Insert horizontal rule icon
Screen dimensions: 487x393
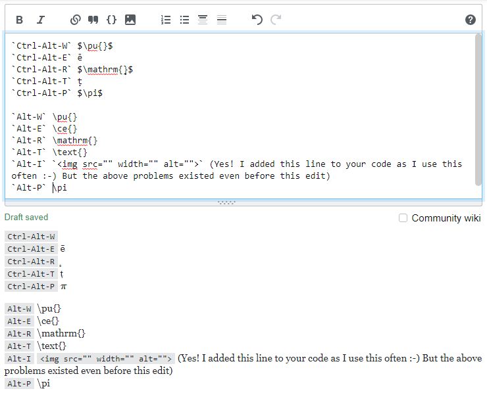click(222, 20)
